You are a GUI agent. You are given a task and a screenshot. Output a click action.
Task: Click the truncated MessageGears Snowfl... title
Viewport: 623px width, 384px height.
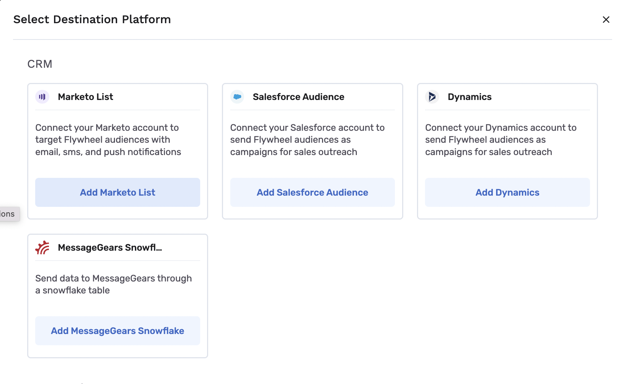(110, 247)
